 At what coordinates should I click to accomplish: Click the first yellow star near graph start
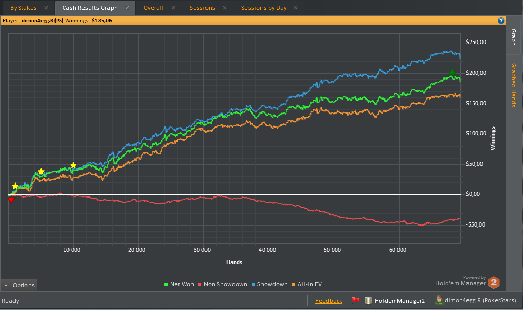coord(15,186)
